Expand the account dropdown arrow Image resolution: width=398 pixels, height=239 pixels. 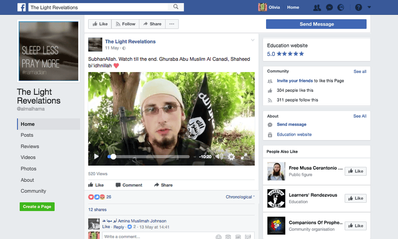click(x=369, y=7)
